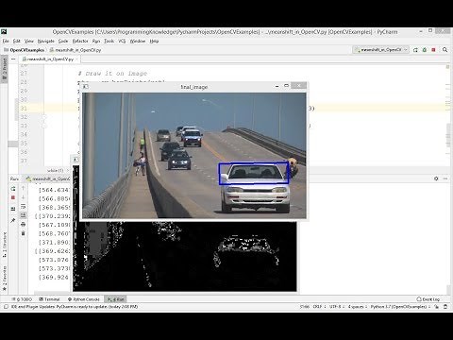Select OpenCVExamples breadcrumb in navigation bar
The image size is (453, 340).
pos(24,50)
